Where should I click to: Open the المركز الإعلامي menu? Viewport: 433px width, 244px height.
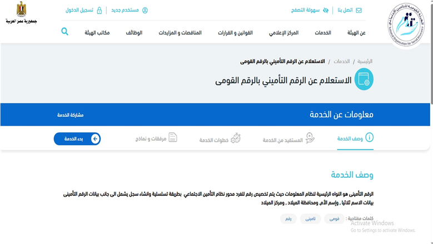coord(284,33)
